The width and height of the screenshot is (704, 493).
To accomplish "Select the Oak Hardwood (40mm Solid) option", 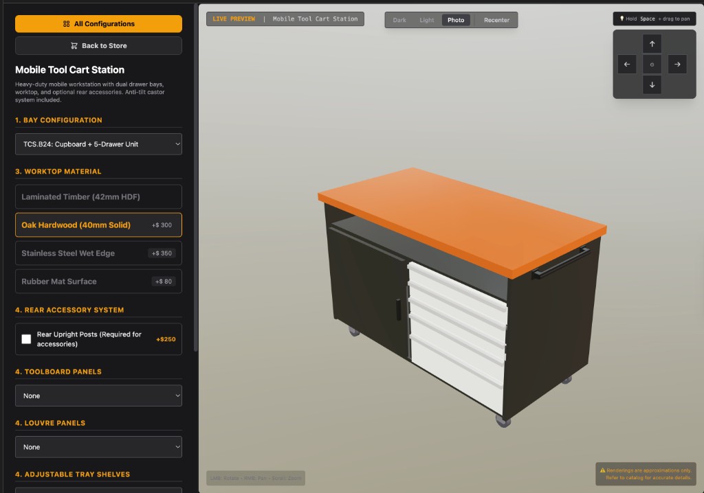I will tap(98, 225).
